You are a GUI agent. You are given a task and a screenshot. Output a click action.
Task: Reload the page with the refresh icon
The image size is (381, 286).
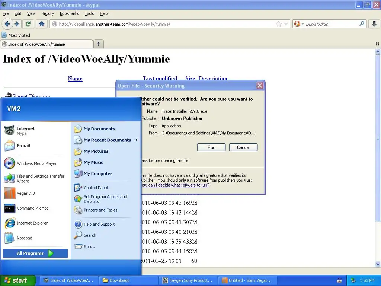click(28, 24)
